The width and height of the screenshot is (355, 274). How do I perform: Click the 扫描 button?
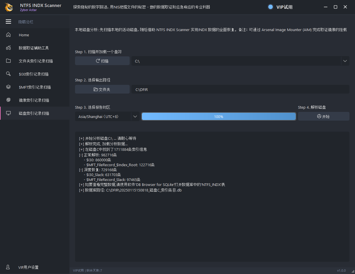[x=102, y=61]
